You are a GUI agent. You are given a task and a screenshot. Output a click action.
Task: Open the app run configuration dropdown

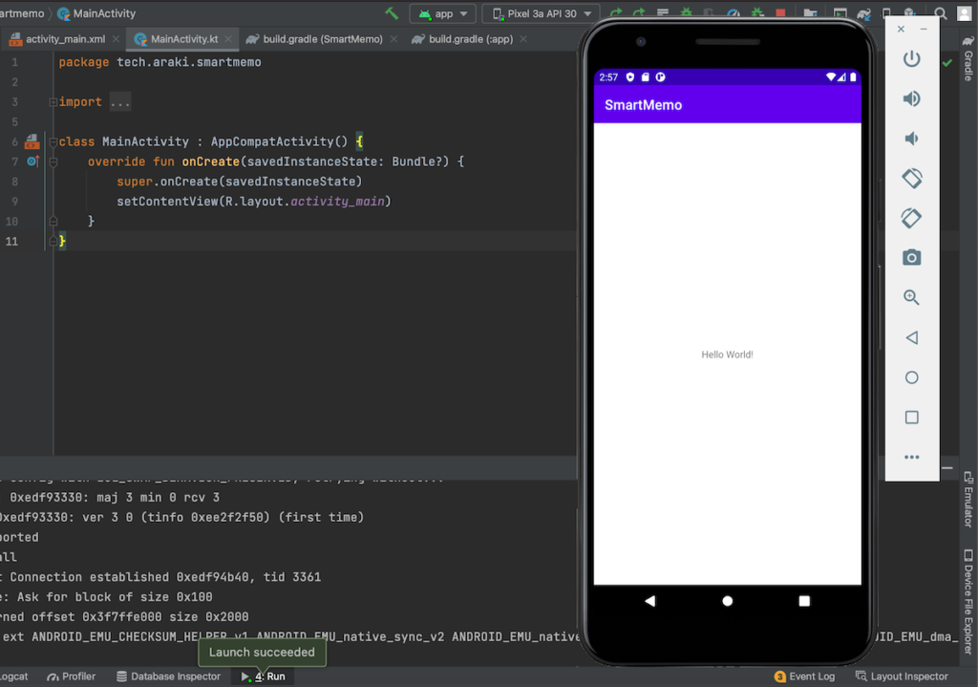point(443,14)
